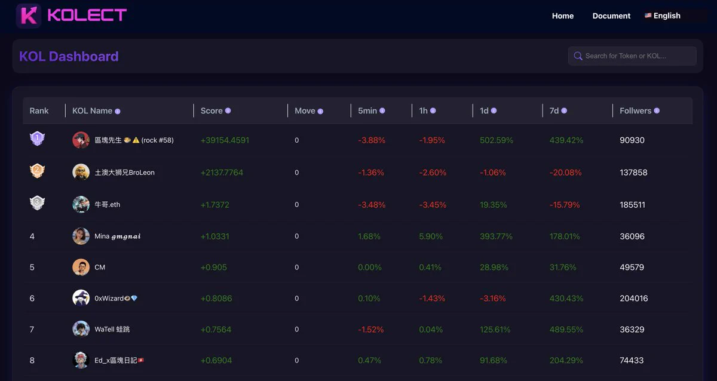This screenshot has width=717, height=381.
Task: Select 5min value -3.88%
Action: [372, 140]
